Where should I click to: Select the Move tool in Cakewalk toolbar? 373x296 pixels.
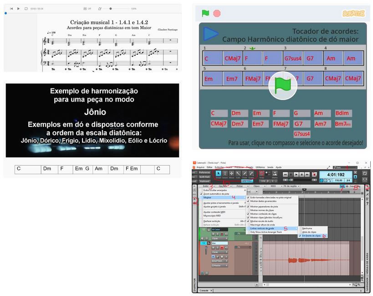231,174
